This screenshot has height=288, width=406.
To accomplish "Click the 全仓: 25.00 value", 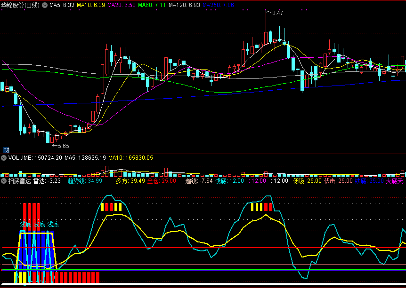I will (162, 181).
